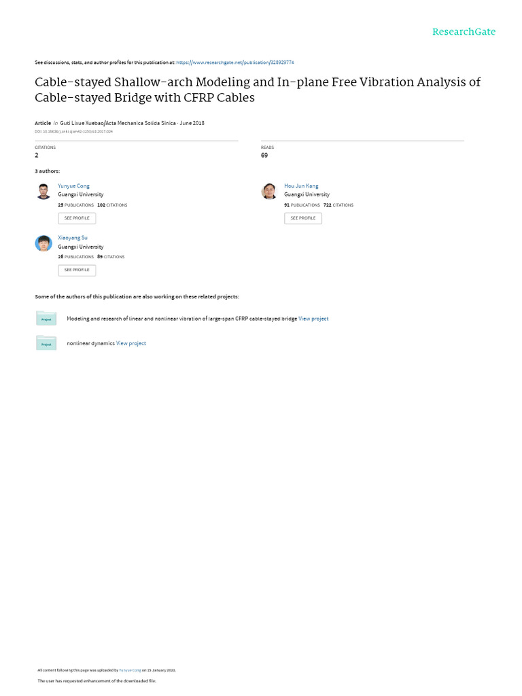
Task: Click the reads count 69
Action: (264, 156)
